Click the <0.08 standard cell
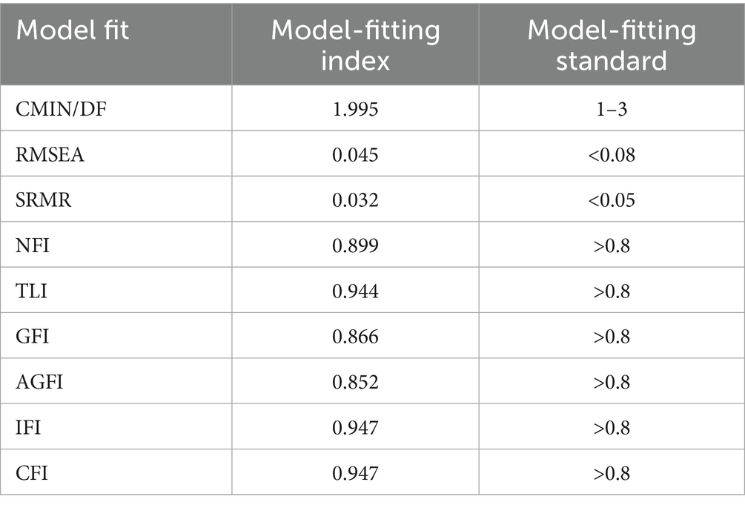Viewport: 745px width, 508px height. [x=611, y=154]
